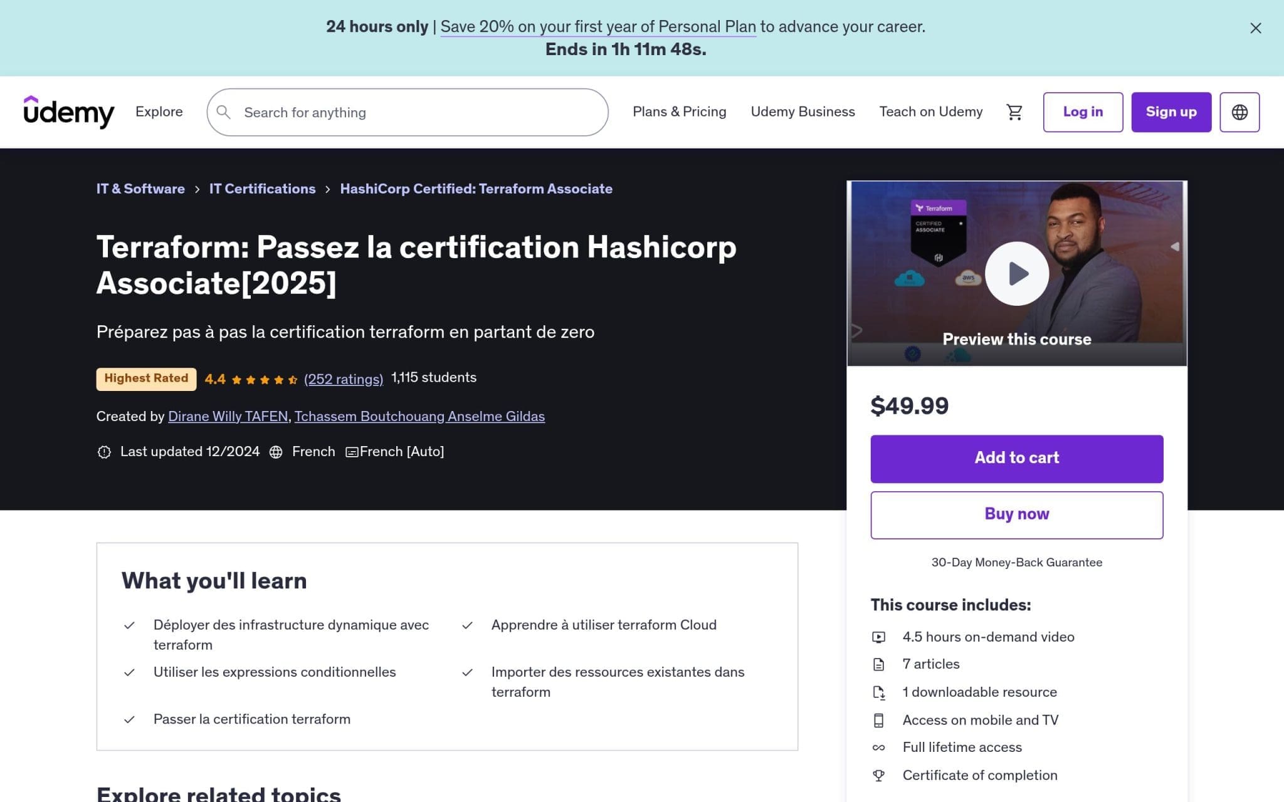Open the Explore menu
1284x802 pixels.
click(x=159, y=112)
